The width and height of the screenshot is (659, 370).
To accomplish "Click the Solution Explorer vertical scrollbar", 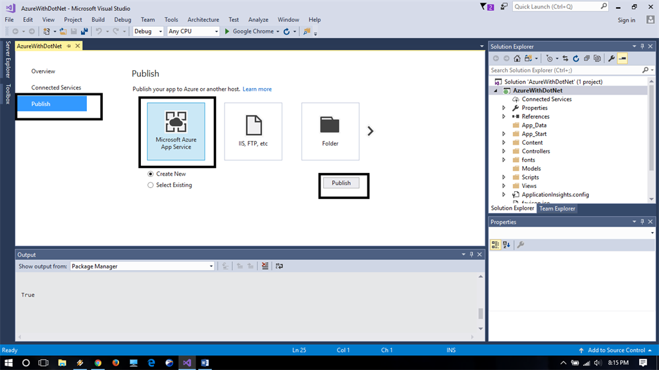I will (x=652, y=126).
